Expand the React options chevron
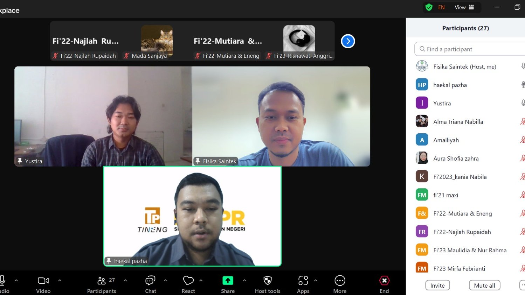Image resolution: width=525 pixels, height=295 pixels. coord(201,280)
